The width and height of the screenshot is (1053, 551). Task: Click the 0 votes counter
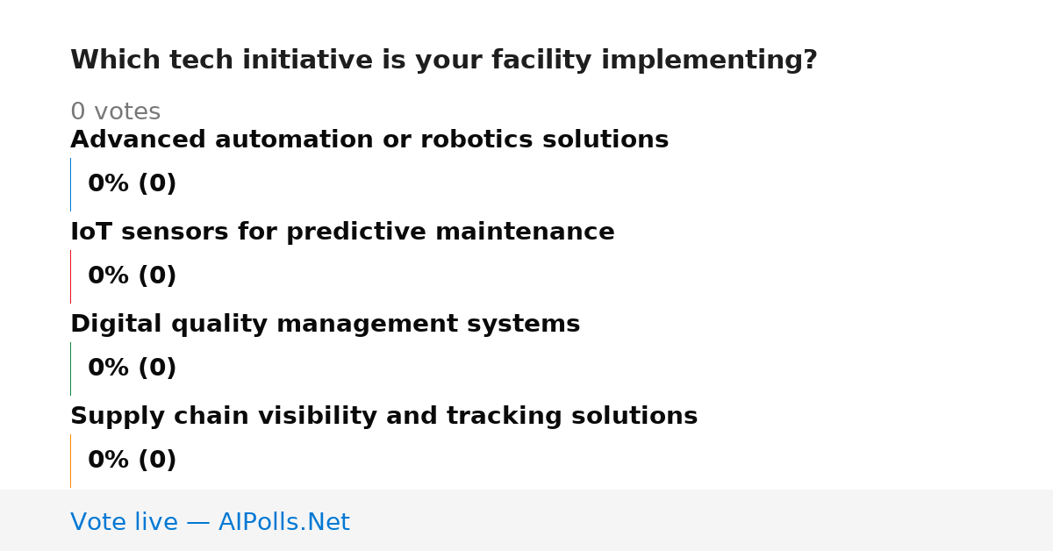point(115,112)
